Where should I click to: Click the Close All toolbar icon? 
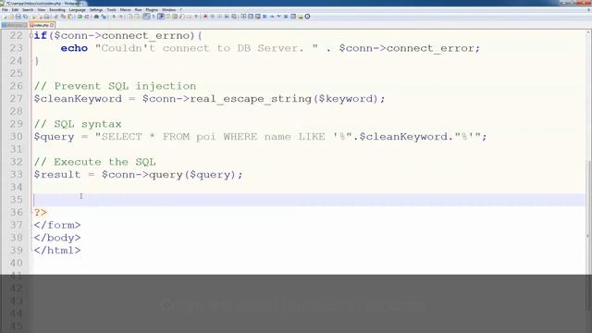41,17
